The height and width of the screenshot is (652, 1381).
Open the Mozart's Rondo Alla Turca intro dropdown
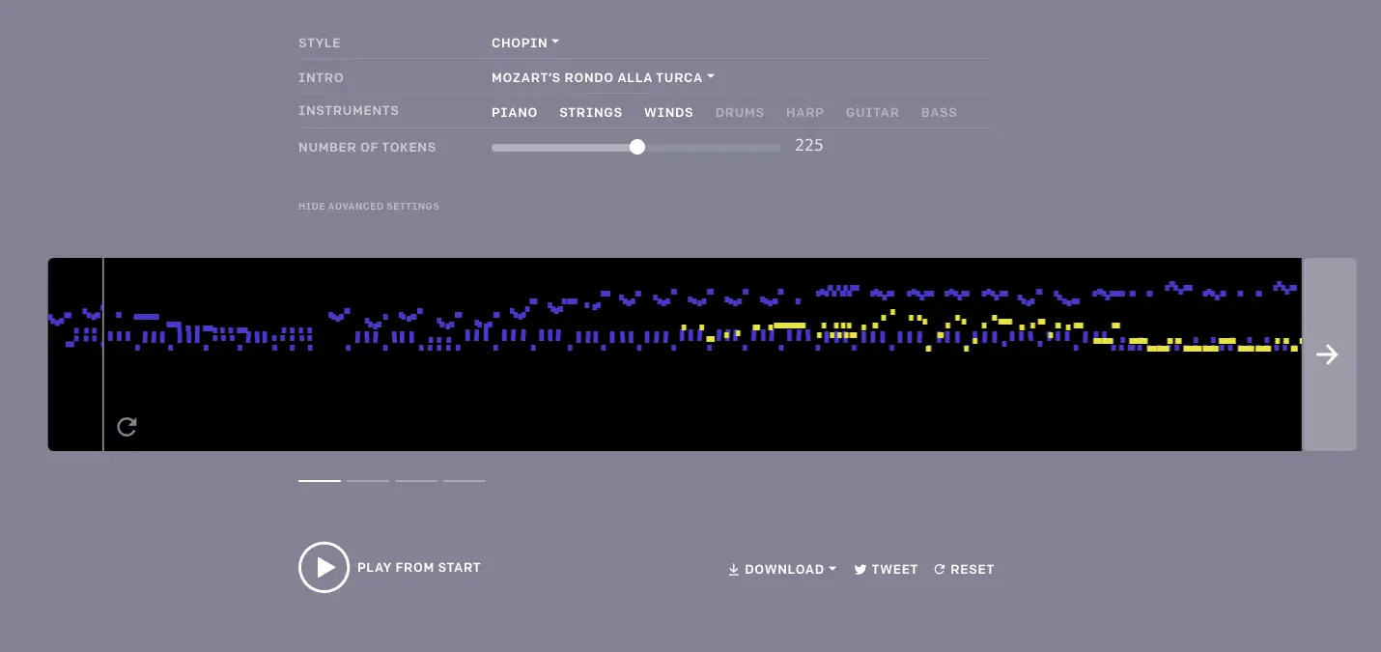coord(603,78)
